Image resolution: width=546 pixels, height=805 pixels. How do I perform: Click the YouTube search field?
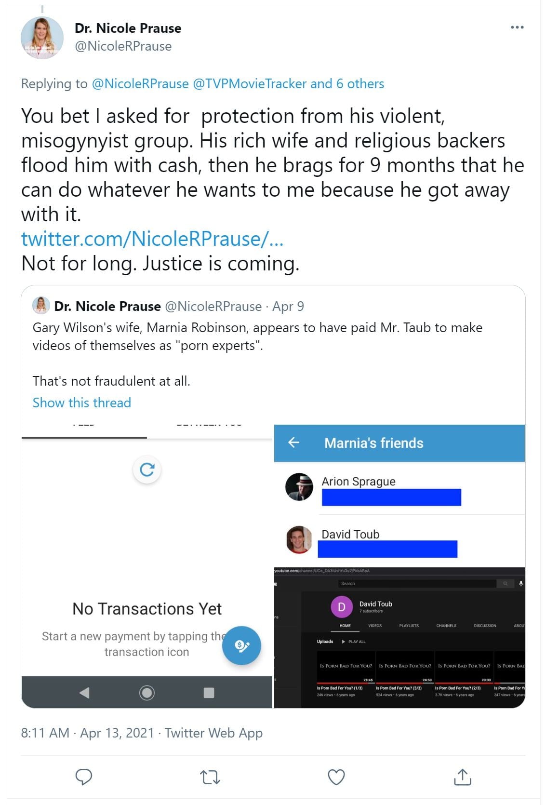pyautogui.click(x=417, y=584)
